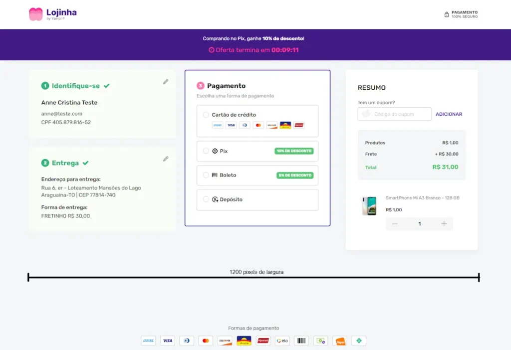
Task: Click the edit pencil in Entrega section
Action: pyautogui.click(x=166, y=159)
